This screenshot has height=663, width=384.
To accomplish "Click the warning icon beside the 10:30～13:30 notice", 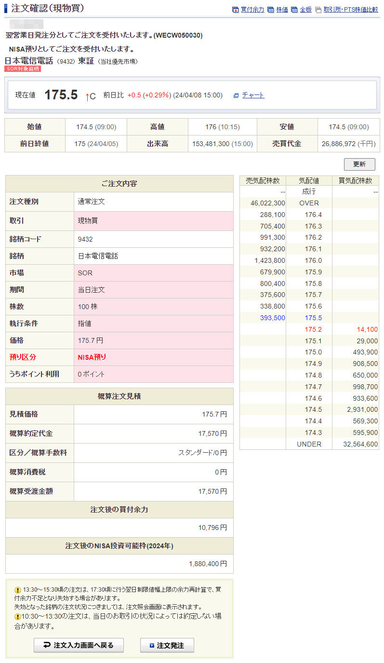I will pos(18,617).
